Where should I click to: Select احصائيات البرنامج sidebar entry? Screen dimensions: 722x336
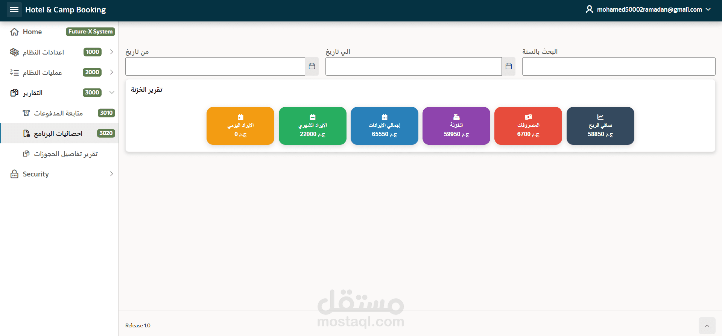(x=59, y=133)
